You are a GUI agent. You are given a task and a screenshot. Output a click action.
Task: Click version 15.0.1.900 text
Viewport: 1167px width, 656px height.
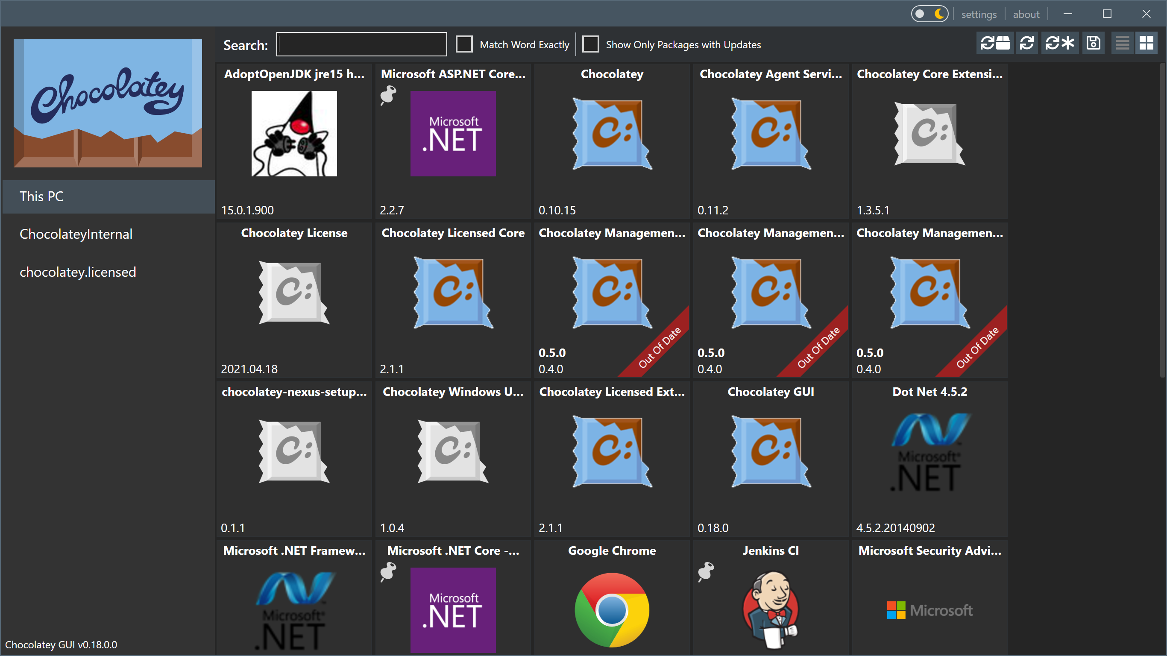click(247, 210)
